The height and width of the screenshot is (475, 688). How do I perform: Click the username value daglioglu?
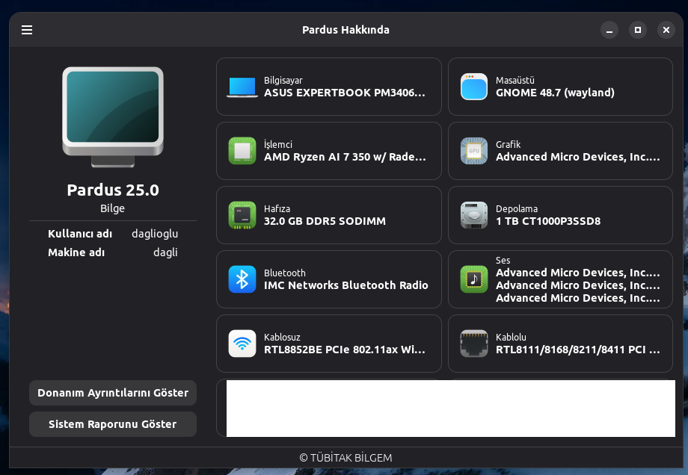[x=155, y=234]
